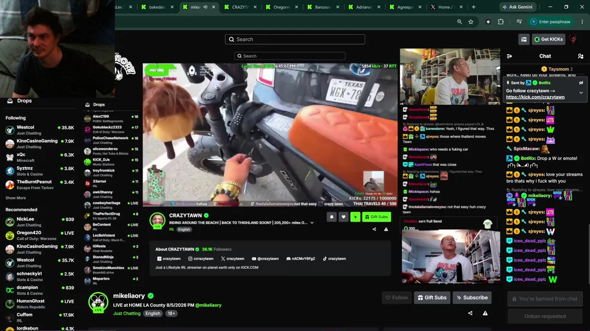Open a new browser tab
The height and width of the screenshot is (331, 590).
coord(473,7)
